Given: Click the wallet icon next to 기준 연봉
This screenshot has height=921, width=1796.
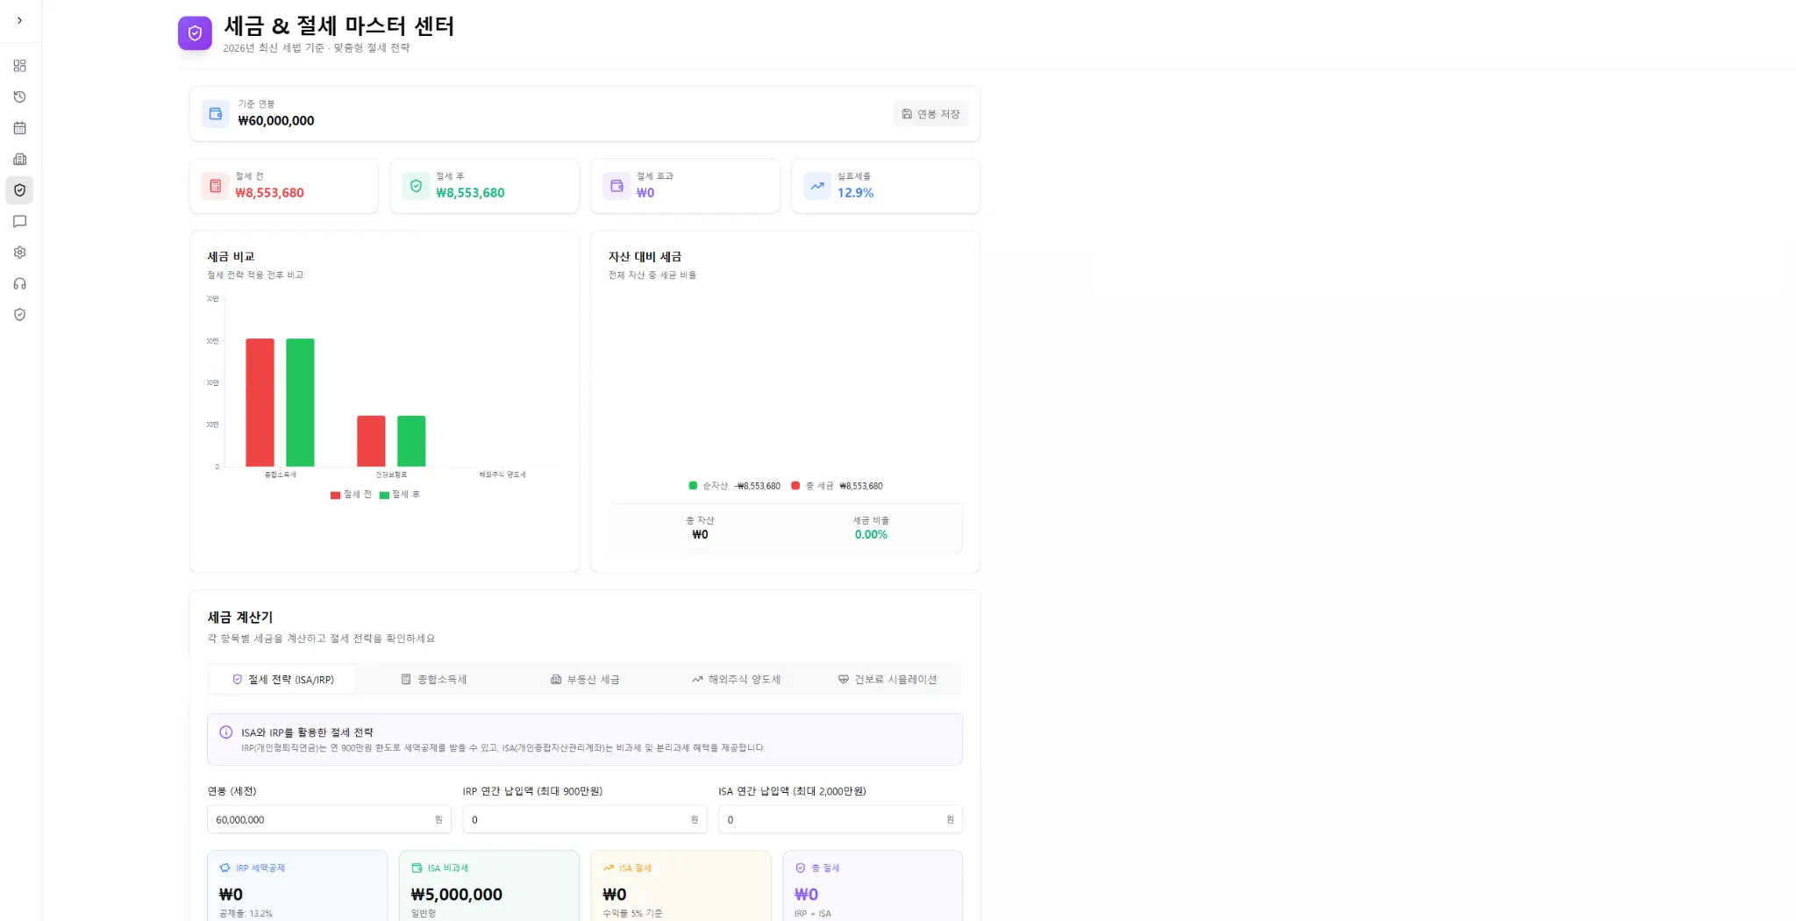Looking at the screenshot, I should click(216, 114).
